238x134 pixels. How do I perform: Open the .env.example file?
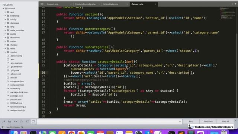point(16,63)
